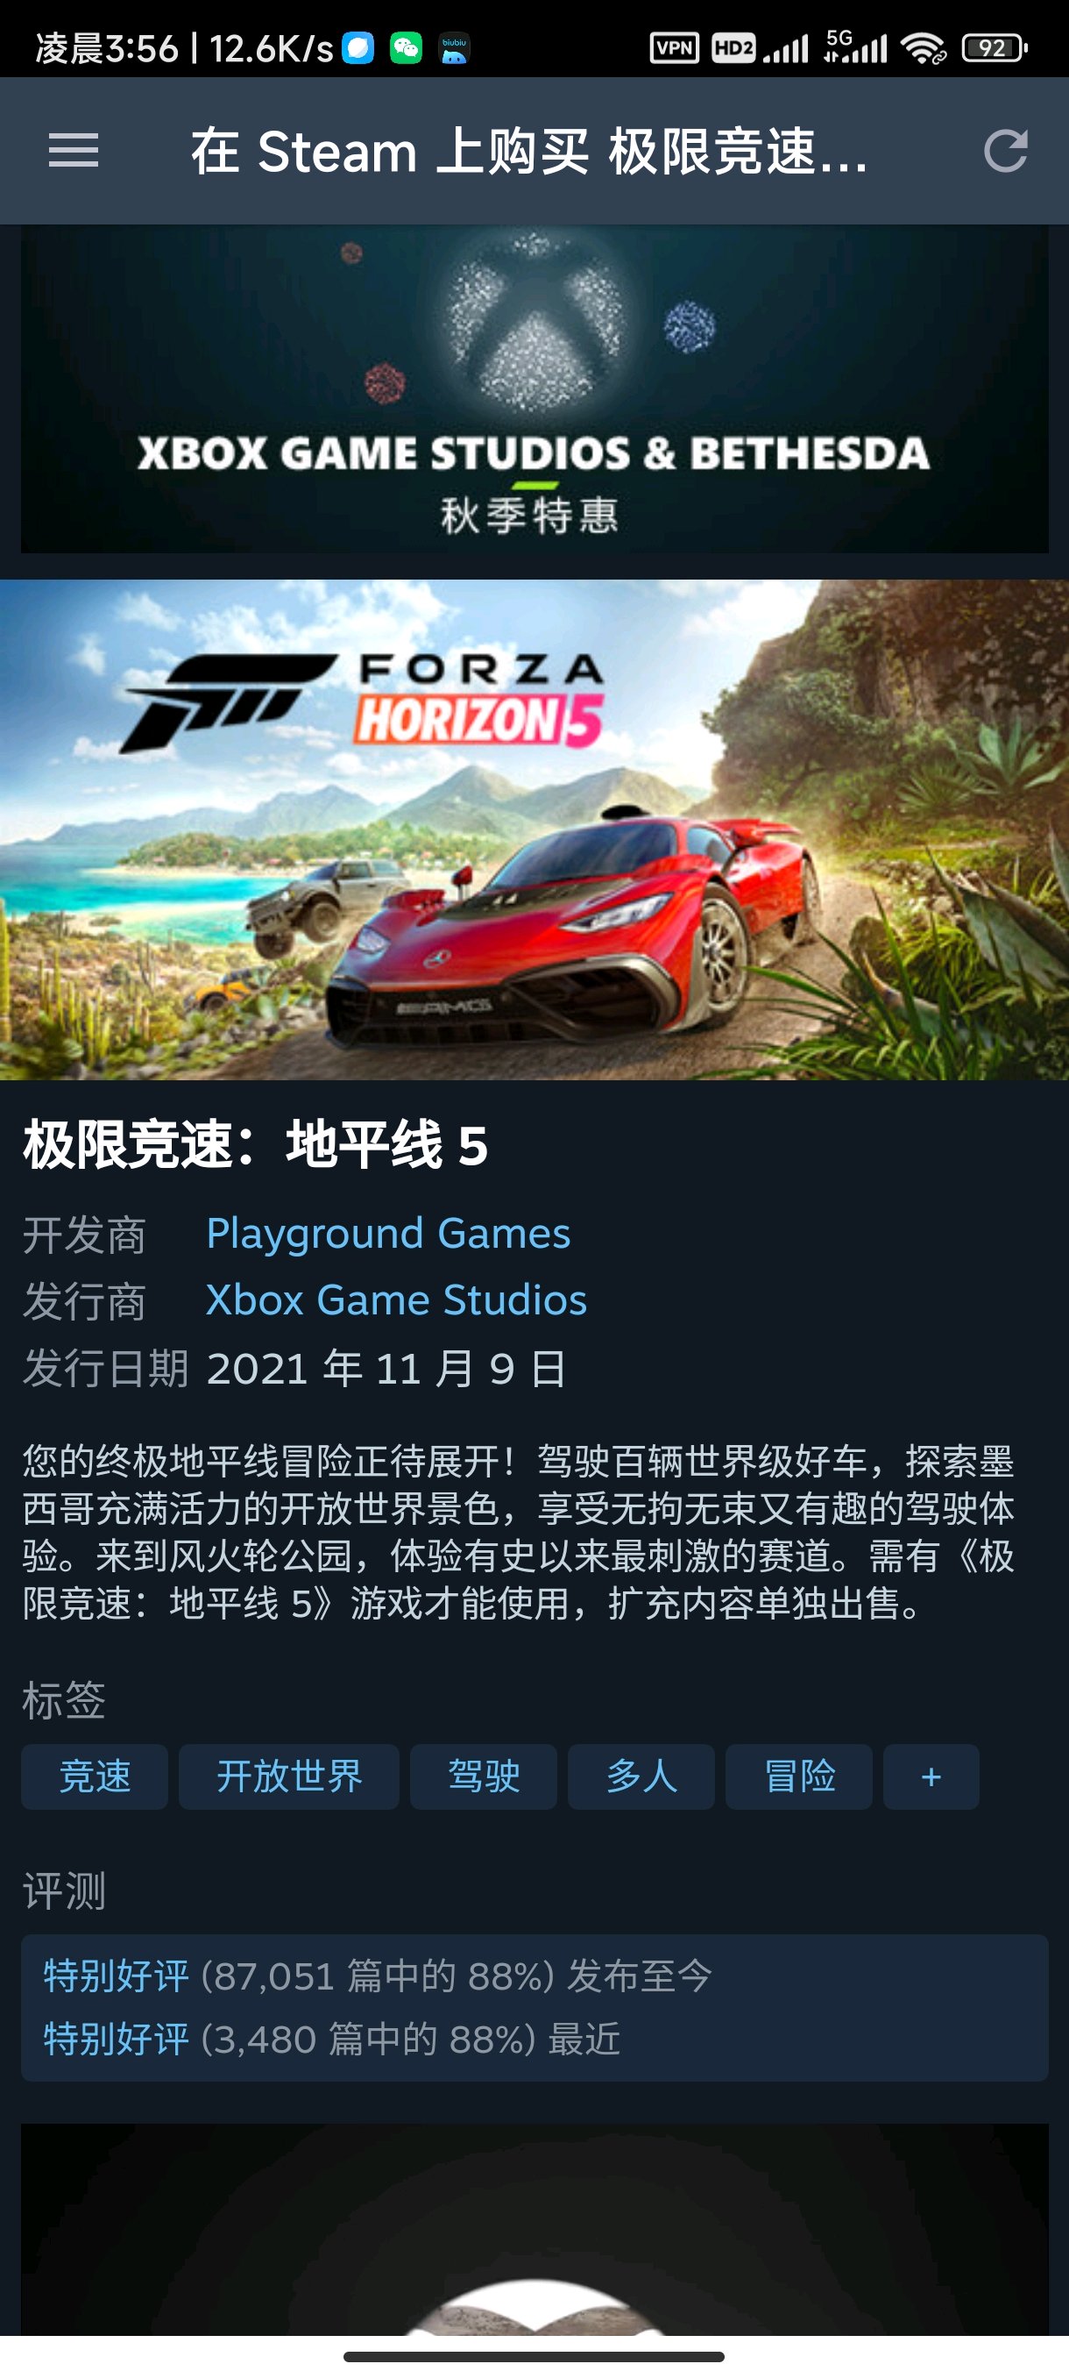This screenshot has width=1069, height=2378.
Task: Select the 冒险 tag
Action: tap(799, 1776)
